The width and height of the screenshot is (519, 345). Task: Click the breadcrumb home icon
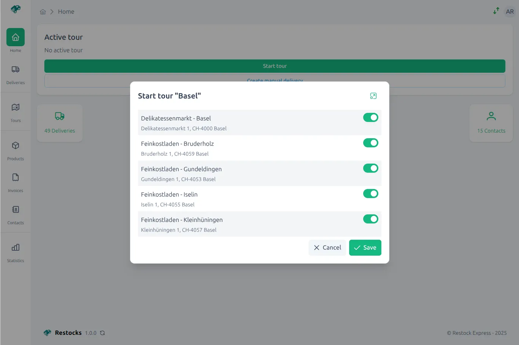[x=43, y=12]
